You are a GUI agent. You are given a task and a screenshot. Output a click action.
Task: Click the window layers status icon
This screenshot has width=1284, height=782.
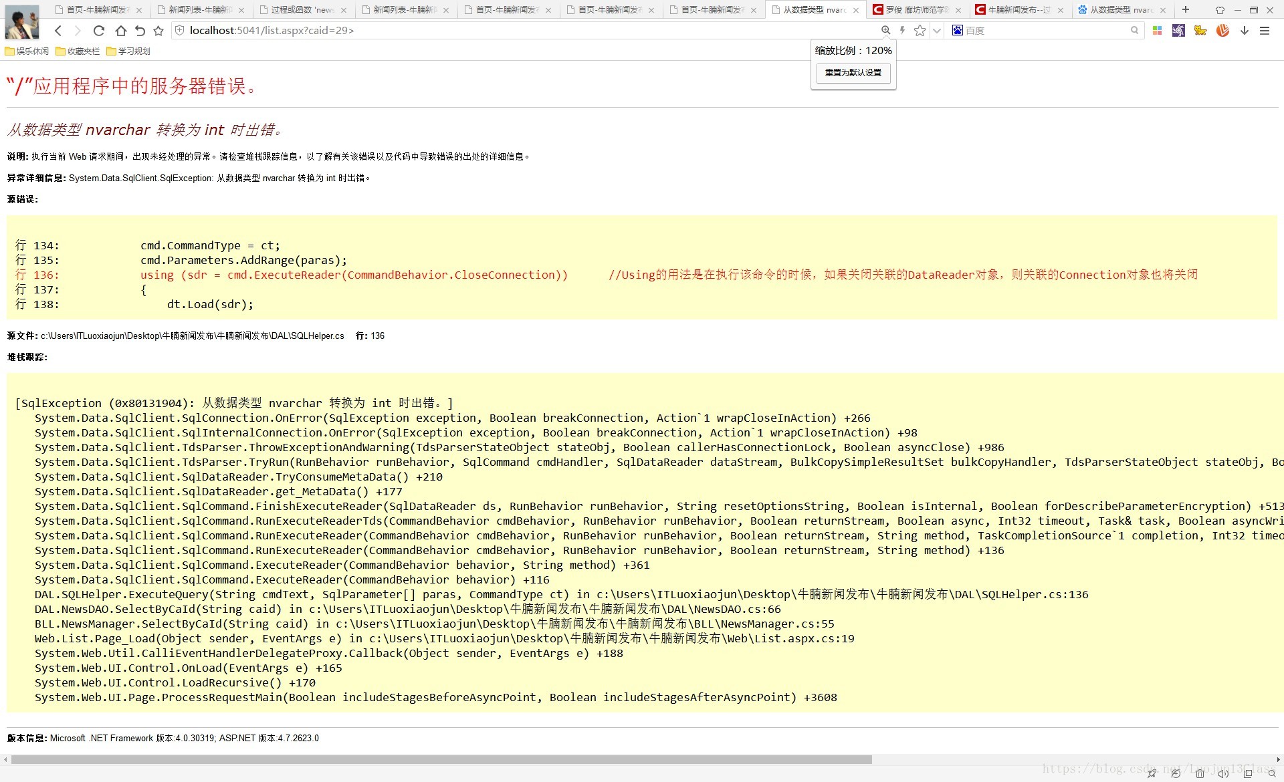pos(1248,774)
